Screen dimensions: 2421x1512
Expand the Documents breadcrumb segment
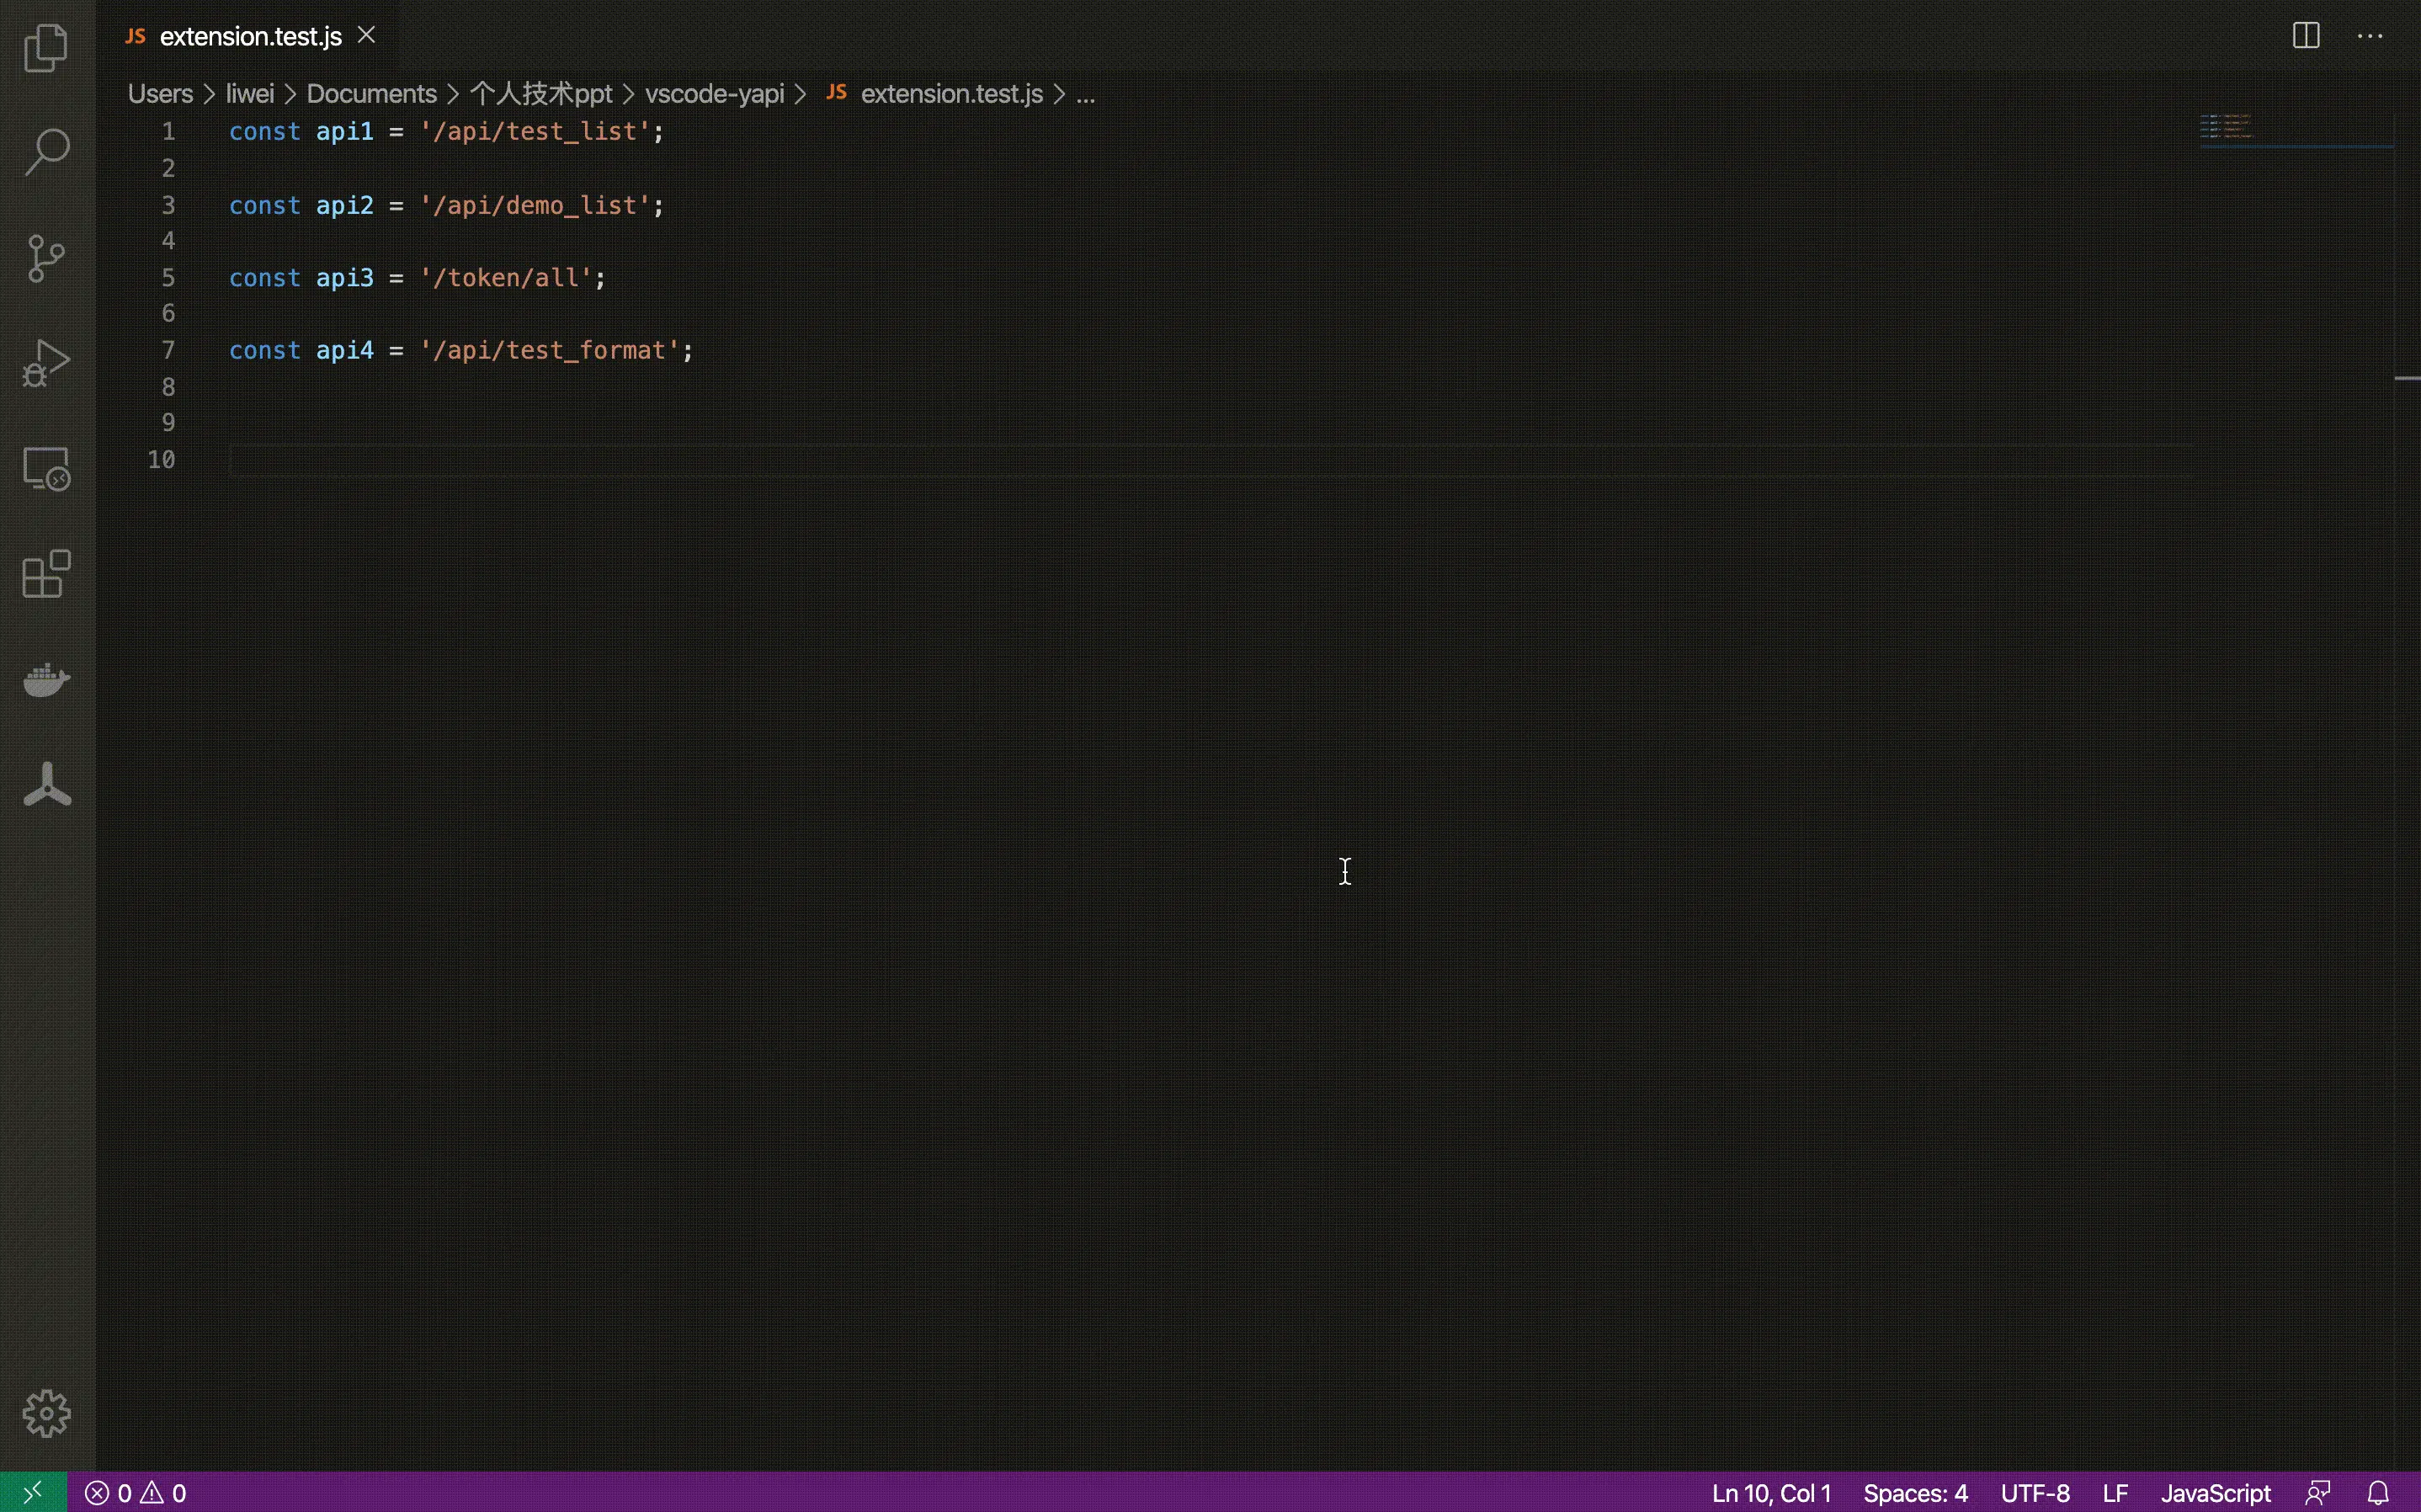click(x=371, y=94)
